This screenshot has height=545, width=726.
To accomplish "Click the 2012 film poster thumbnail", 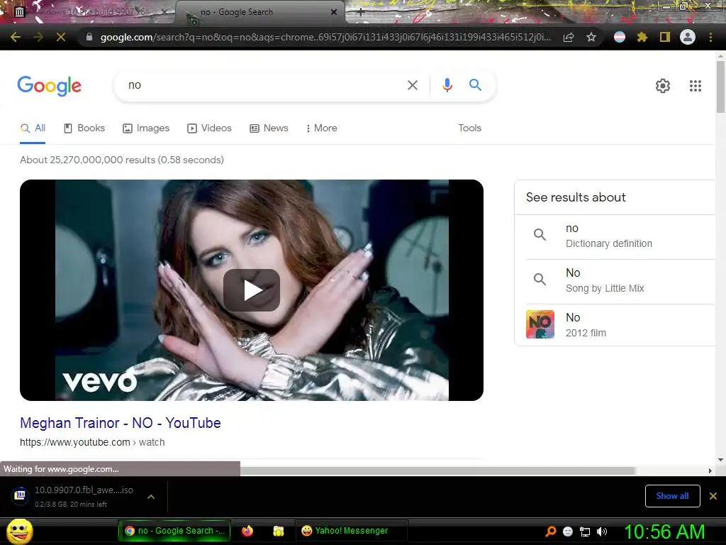I will pyautogui.click(x=540, y=324).
